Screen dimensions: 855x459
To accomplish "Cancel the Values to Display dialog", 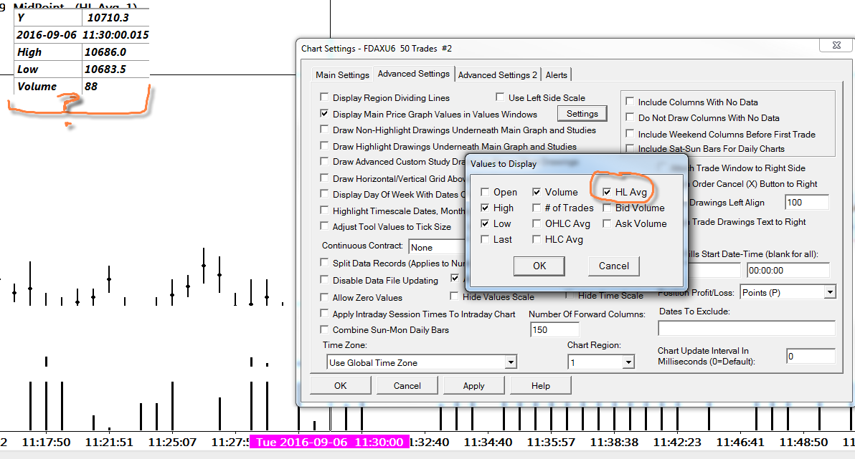I will tap(613, 266).
